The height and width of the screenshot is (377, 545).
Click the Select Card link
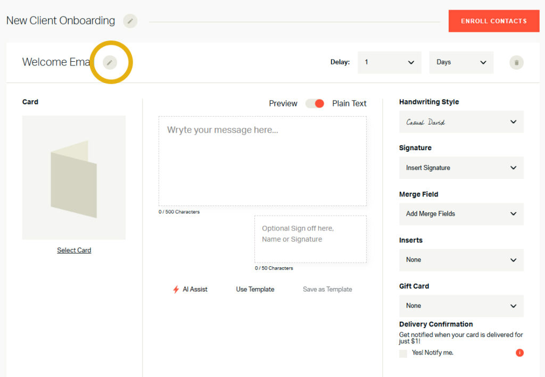(x=74, y=250)
